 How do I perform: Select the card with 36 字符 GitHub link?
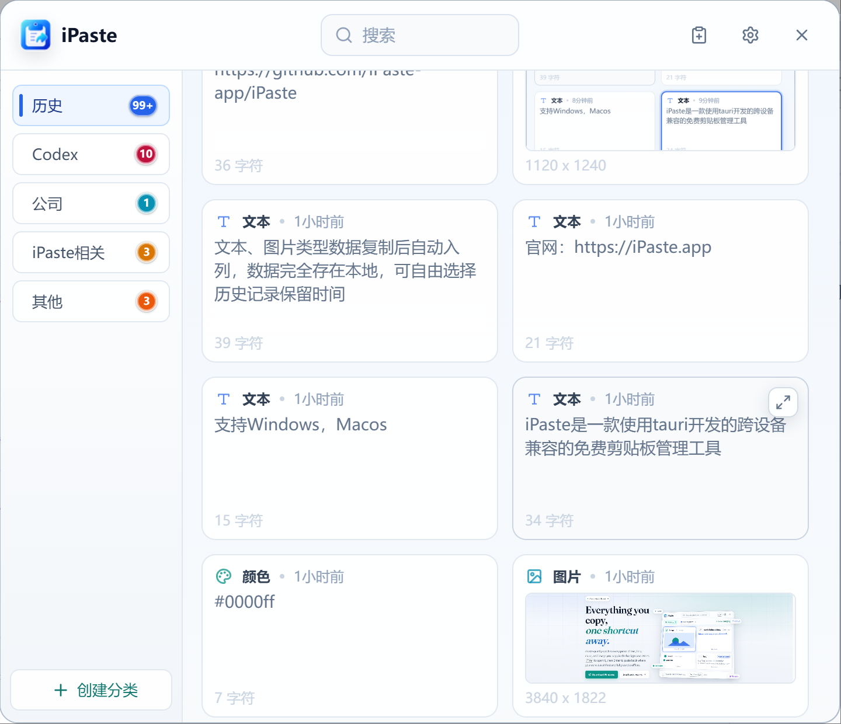coord(350,127)
